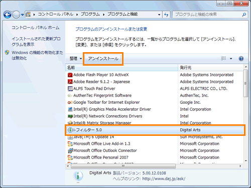Click i-フィルター 5.0 green icon in list
Screen dimensions: 251x188
point(70,130)
